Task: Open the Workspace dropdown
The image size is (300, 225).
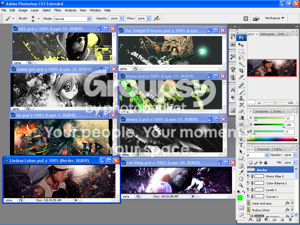Action: point(275,18)
